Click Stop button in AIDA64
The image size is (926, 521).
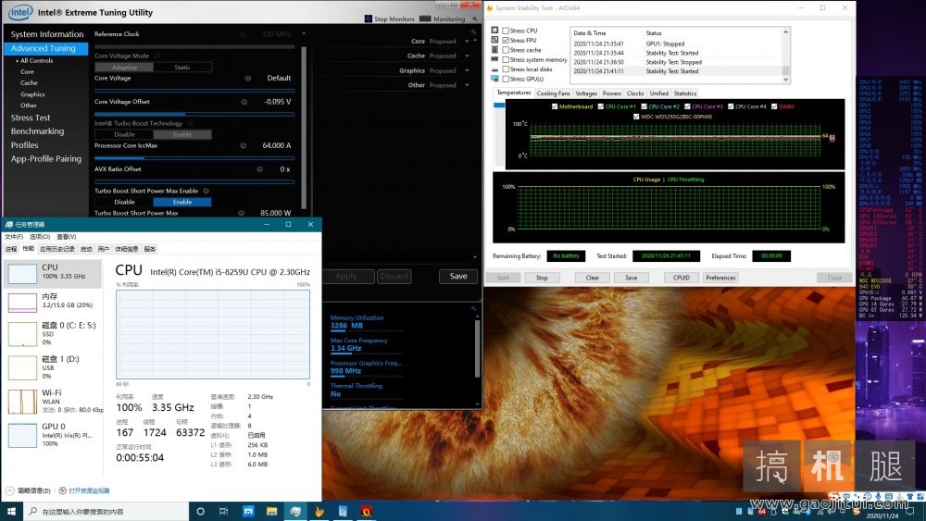point(542,278)
